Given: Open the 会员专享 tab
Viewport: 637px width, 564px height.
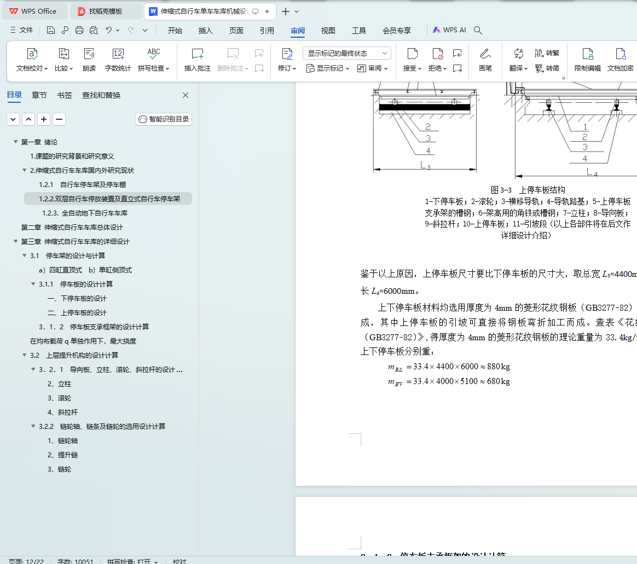Looking at the screenshot, I should click(397, 31).
